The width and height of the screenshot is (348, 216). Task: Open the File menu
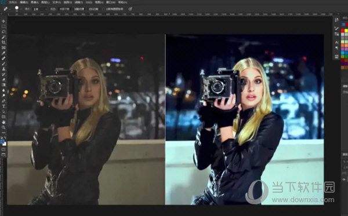tap(12, 2)
